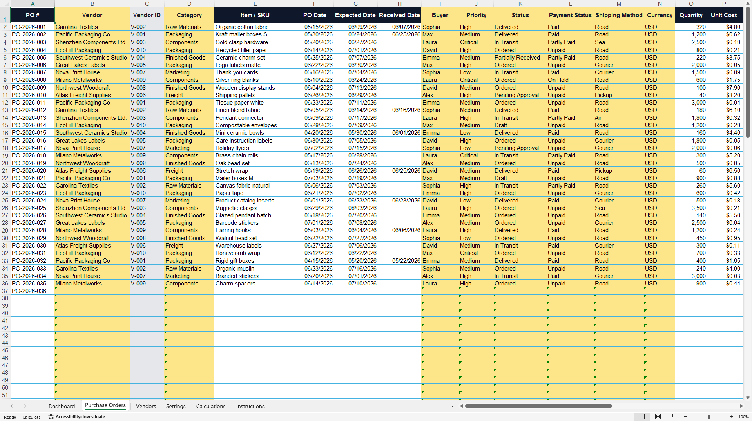Click the next sheet navigation arrow
This screenshot has width=752, height=421.
pyautogui.click(x=25, y=406)
